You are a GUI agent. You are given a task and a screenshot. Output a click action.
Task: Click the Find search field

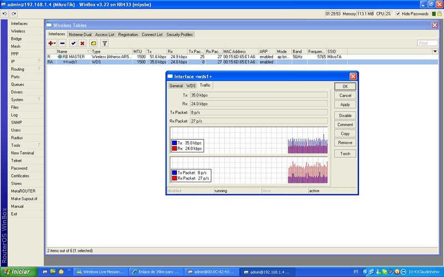click(427, 43)
